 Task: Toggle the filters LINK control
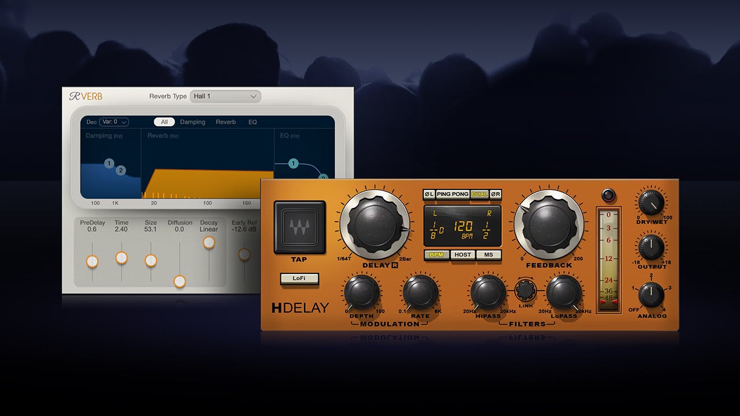coord(526,289)
